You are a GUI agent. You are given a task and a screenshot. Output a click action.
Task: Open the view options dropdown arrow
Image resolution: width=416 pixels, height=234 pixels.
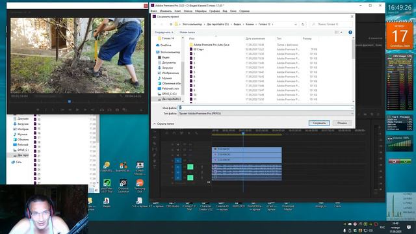tap(341, 32)
